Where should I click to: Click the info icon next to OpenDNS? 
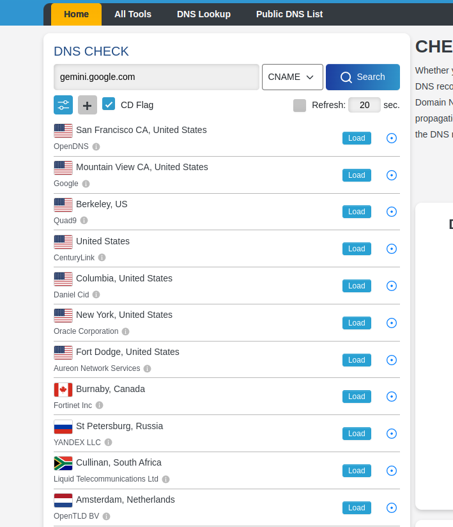tap(96, 146)
